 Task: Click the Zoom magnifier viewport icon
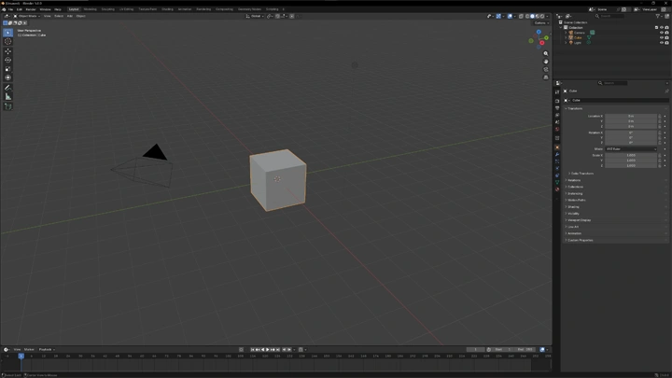(x=546, y=54)
